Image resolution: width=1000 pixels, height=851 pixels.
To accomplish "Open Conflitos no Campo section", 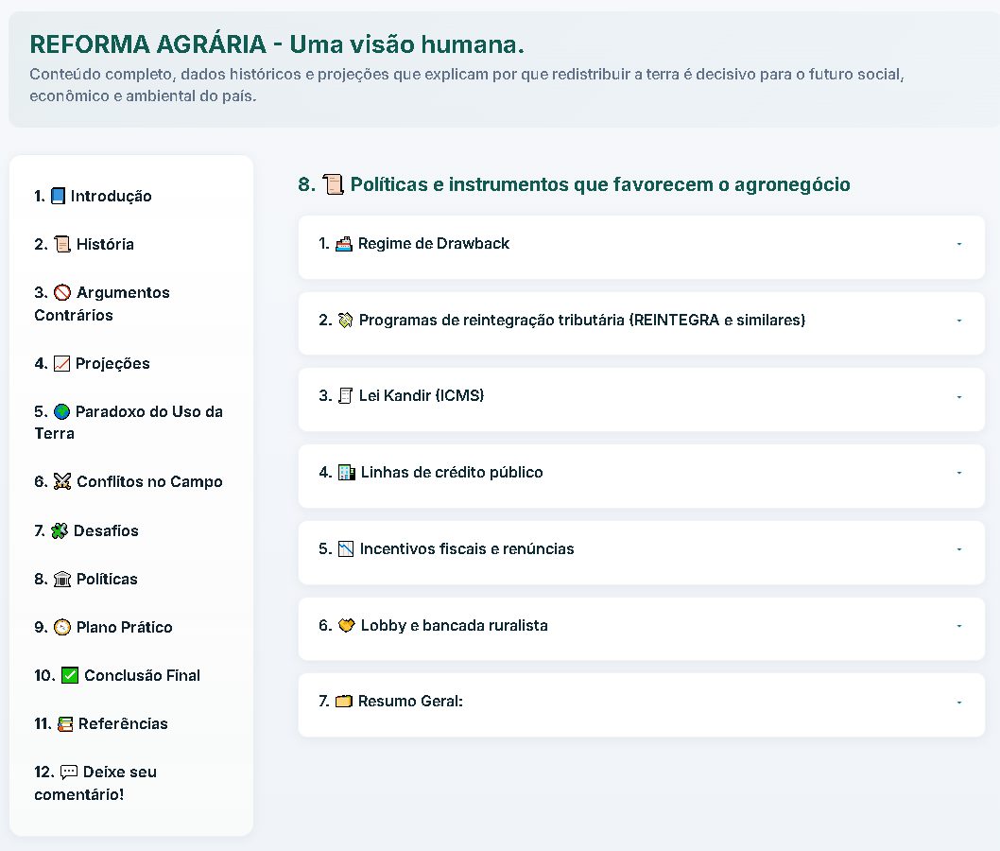I will pyautogui.click(x=129, y=481).
